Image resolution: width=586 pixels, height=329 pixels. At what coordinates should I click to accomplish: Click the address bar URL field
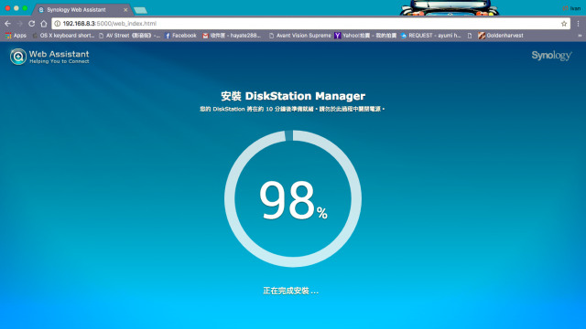[310, 24]
